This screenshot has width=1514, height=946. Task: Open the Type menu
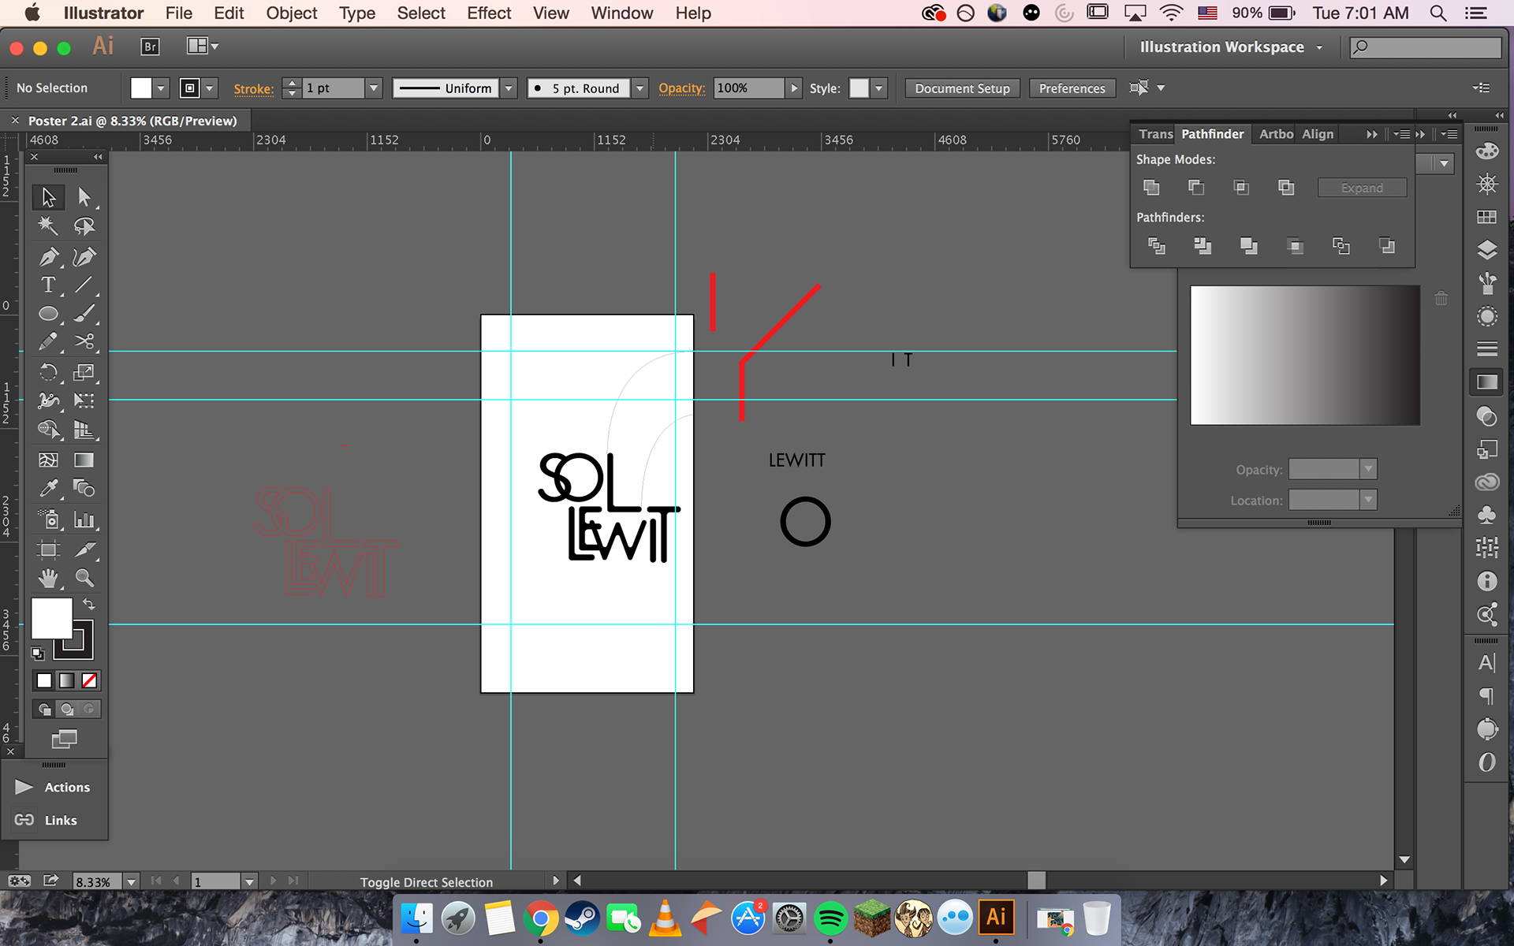(356, 13)
